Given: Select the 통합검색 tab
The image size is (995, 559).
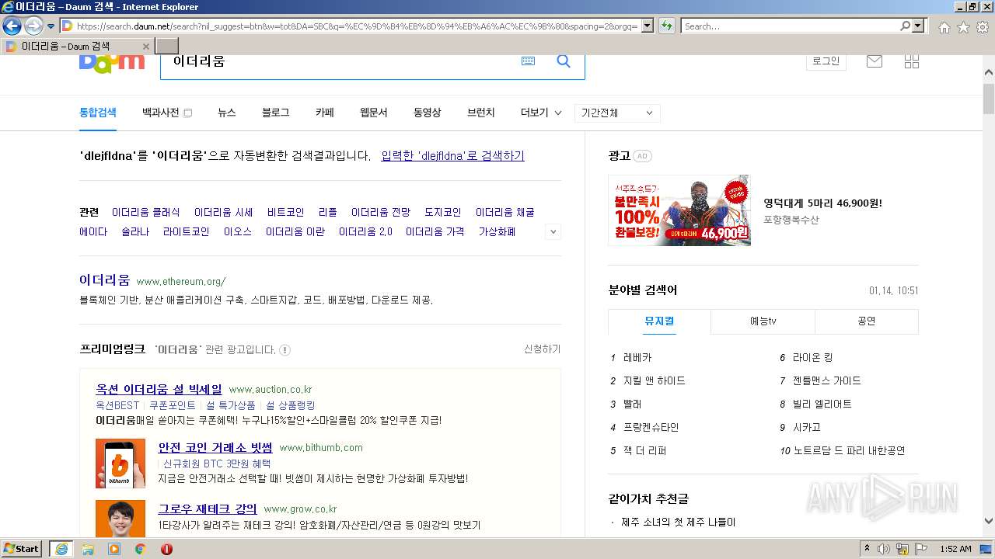Looking at the screenshot, I should point(98,113).
